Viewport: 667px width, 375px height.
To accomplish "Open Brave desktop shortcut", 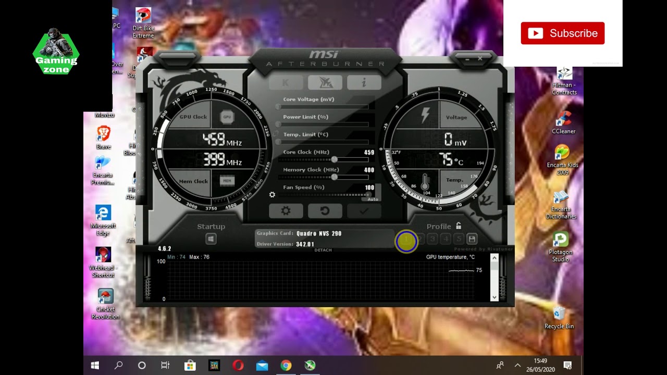I will click(103, 137).
